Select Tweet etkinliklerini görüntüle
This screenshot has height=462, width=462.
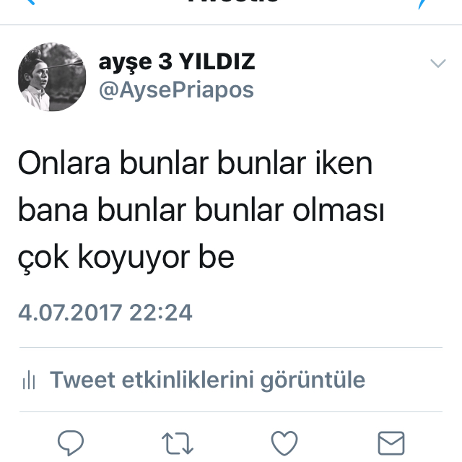click(x=207, y=380)
